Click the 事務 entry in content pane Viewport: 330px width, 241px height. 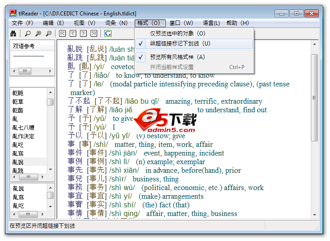pyautogui.click(x=75, y=187)
